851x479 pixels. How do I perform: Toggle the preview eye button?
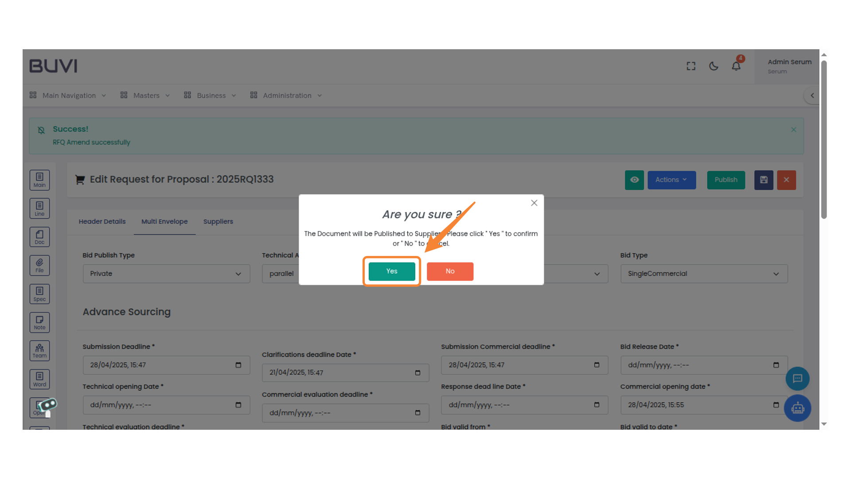[x=634, y=180]
